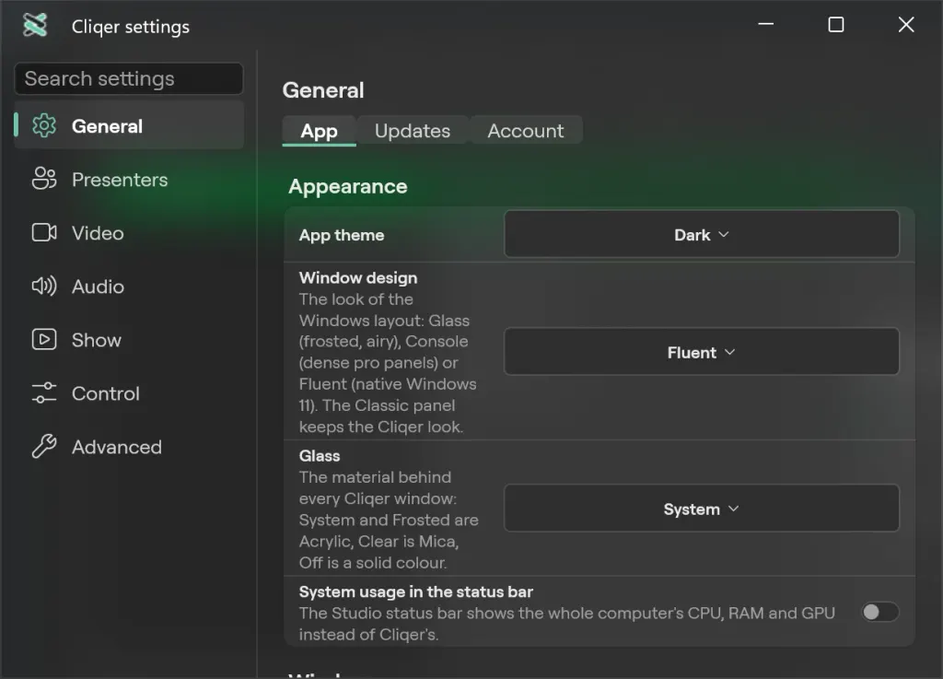Screen dimensions: 943x679
Task: Focus the Search settings field
Action: (129, 79)
